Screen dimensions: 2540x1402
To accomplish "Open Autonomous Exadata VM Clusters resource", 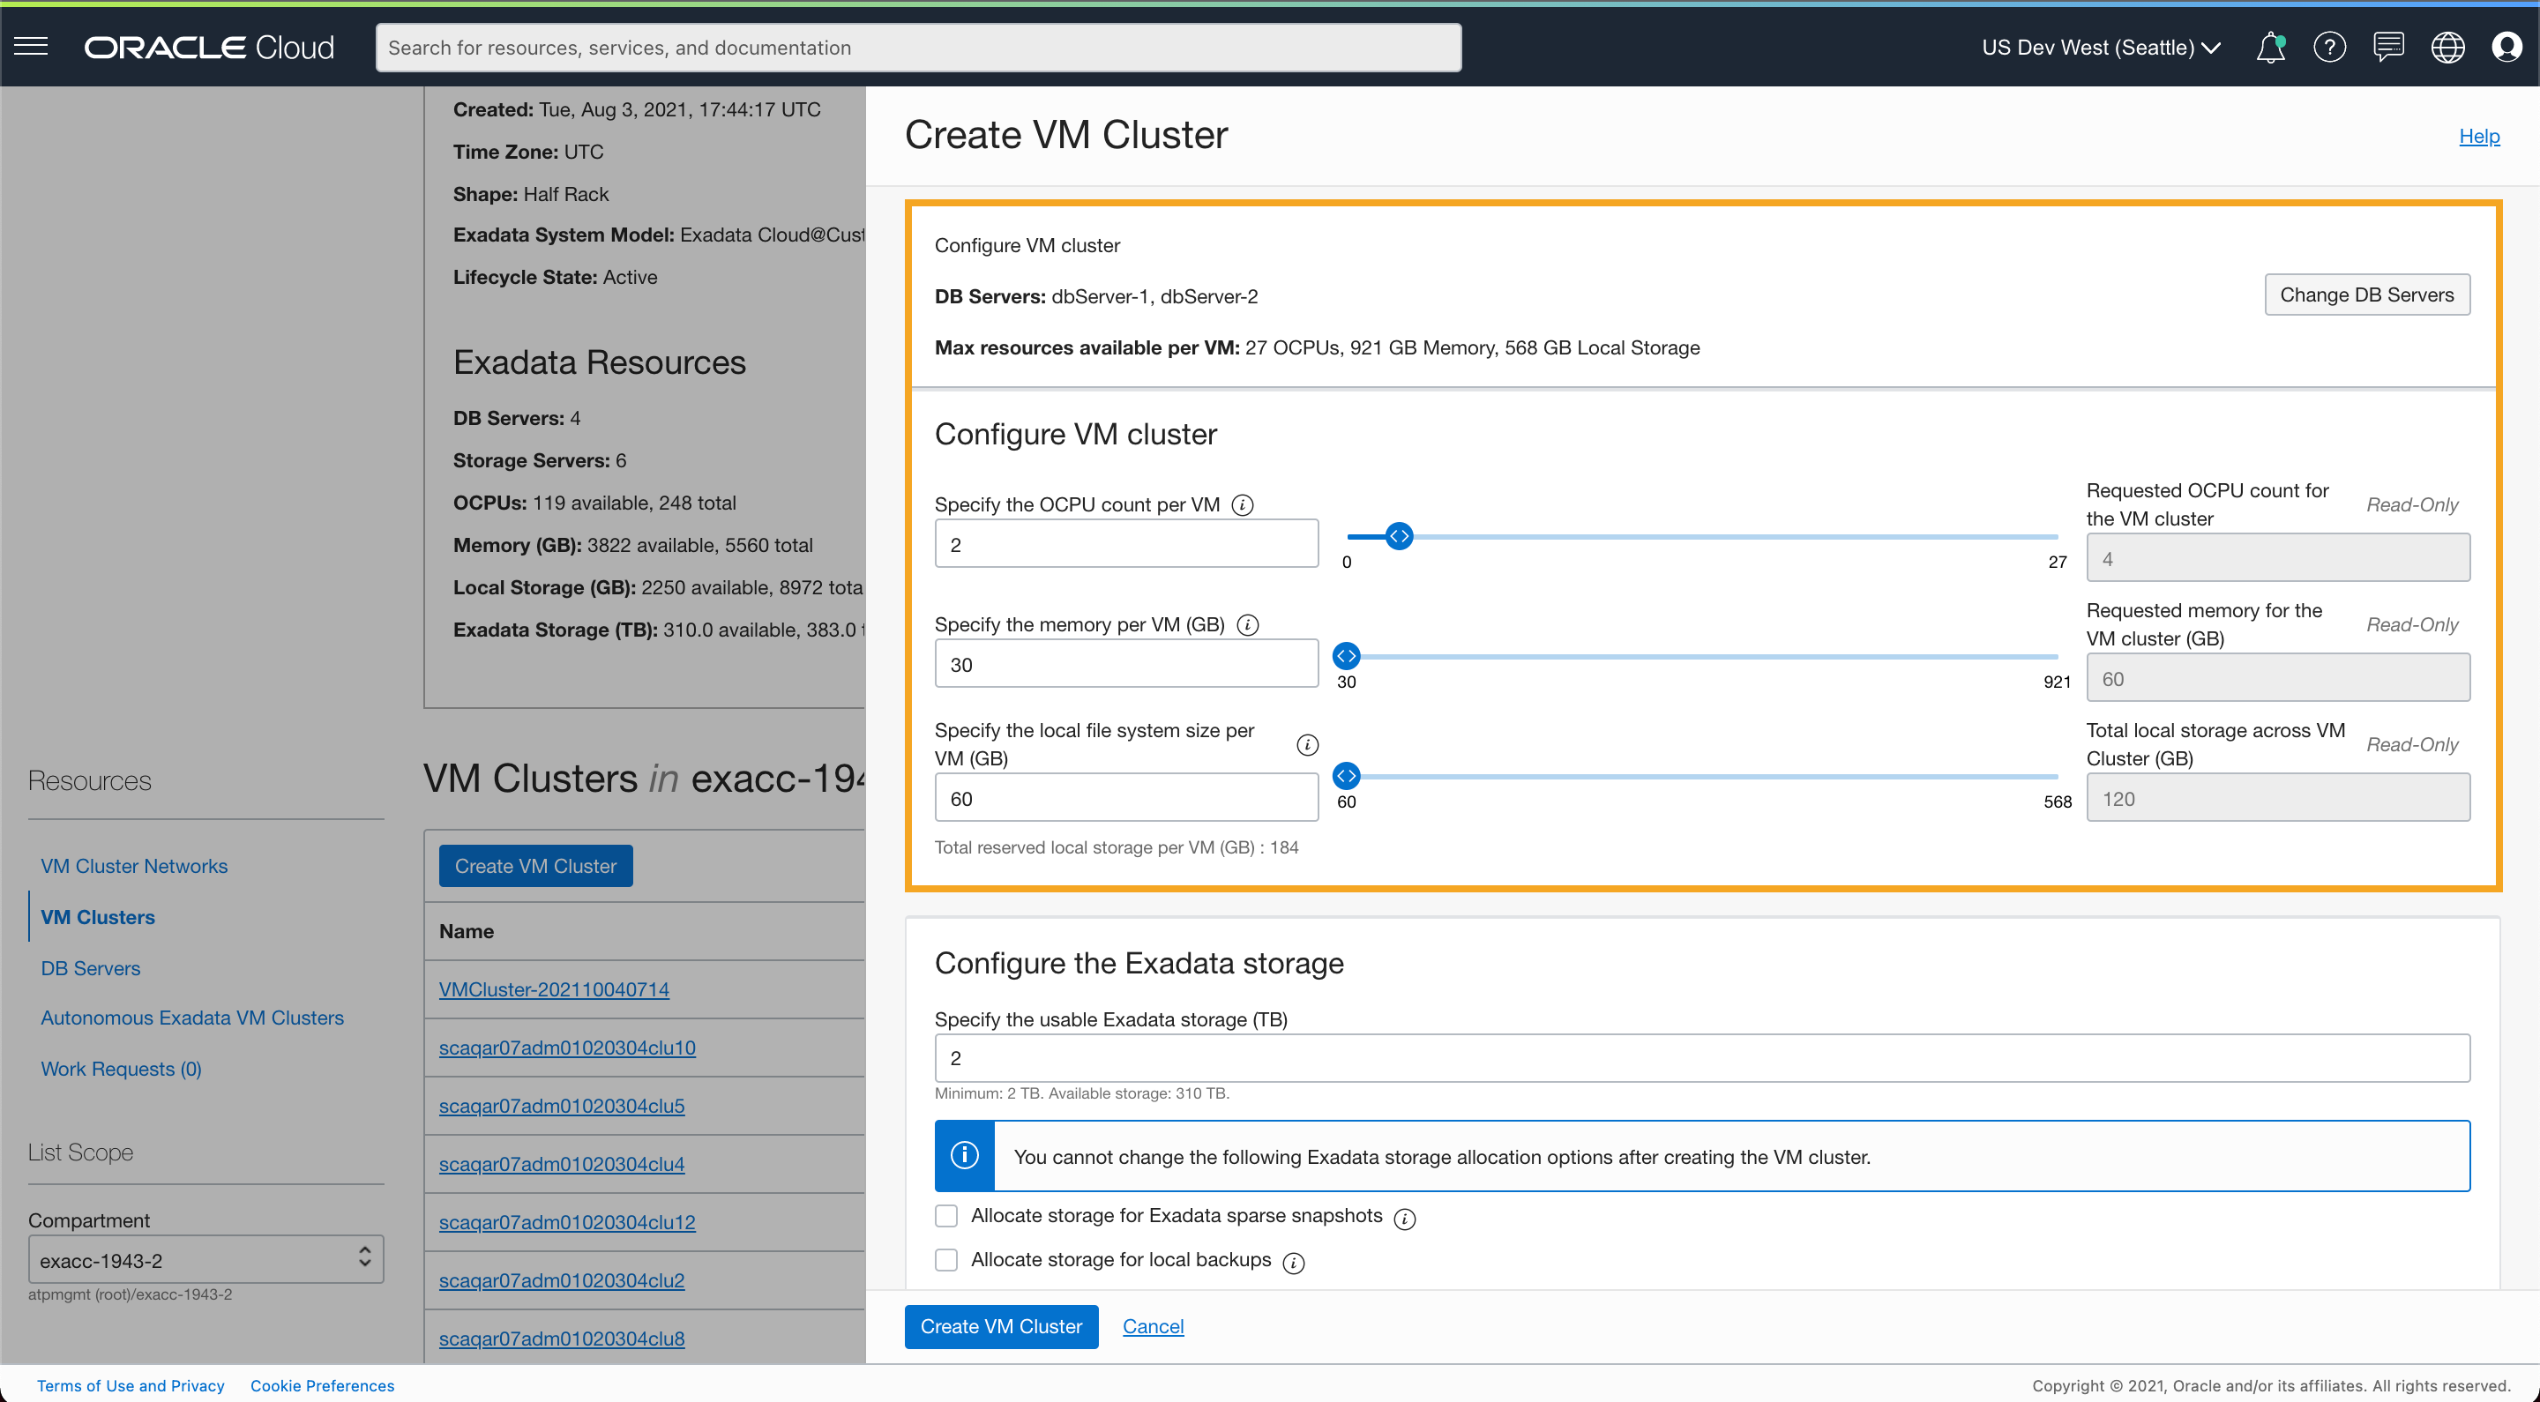I will (x=192, y=1018).
